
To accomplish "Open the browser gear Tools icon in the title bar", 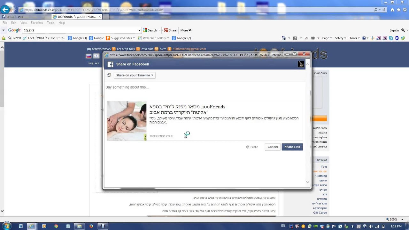I will point(405,10).
